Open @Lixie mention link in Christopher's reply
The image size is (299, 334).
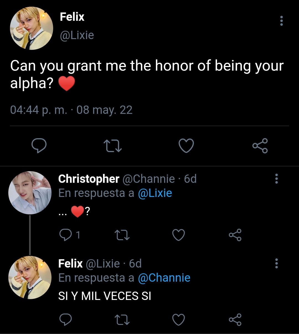point(155,193)
